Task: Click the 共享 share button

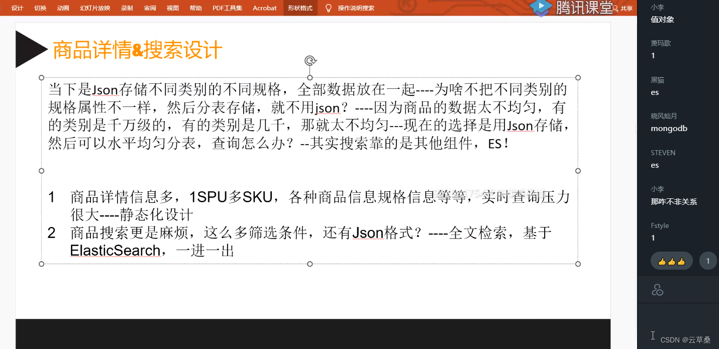Action: (623, 9)
